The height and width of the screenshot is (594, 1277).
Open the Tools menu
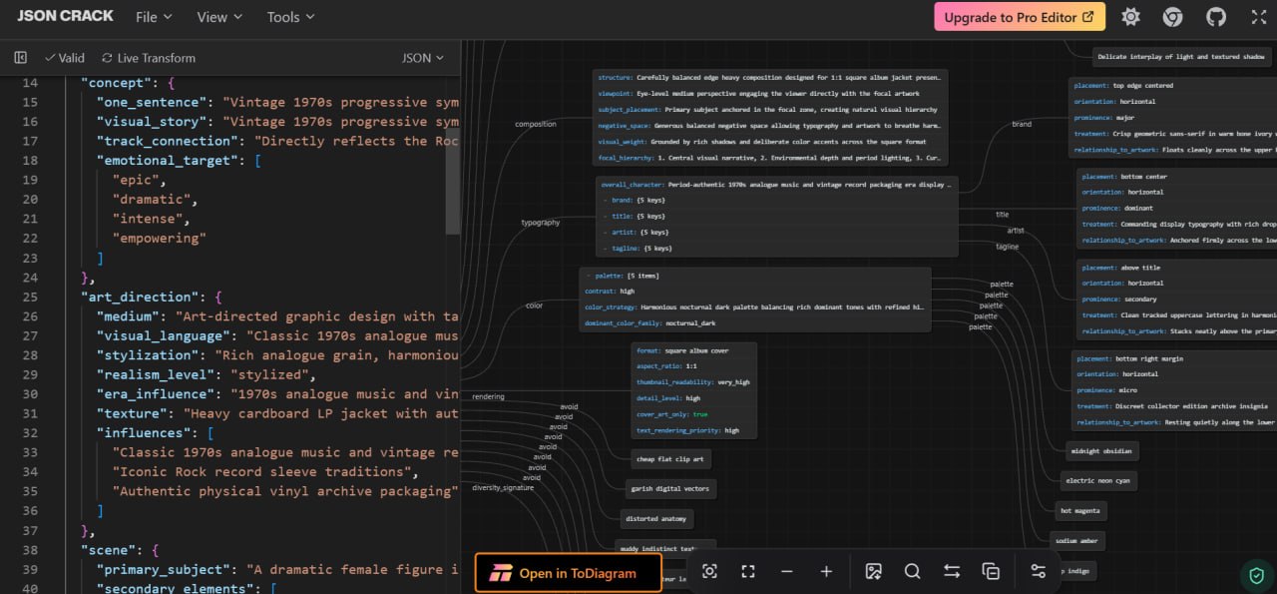(x=290, y=17)
